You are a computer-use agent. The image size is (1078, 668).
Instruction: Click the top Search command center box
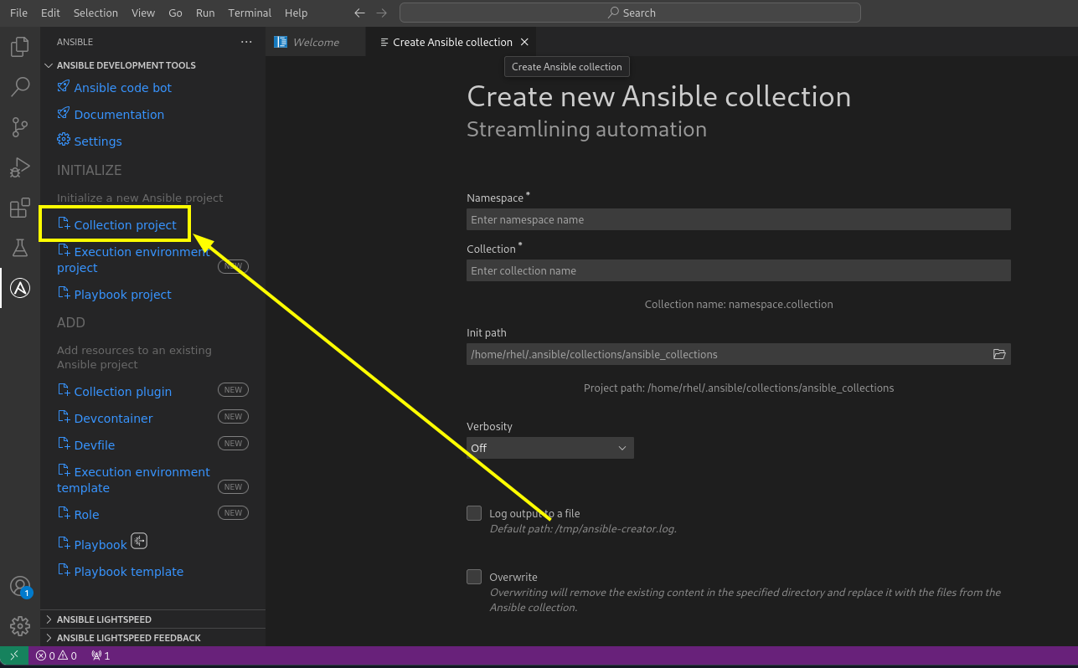click(x=630, y=13)
